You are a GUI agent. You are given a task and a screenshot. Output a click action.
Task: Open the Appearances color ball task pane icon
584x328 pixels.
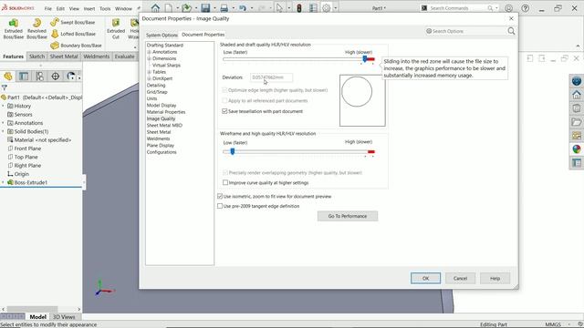(x=577, y=149)
